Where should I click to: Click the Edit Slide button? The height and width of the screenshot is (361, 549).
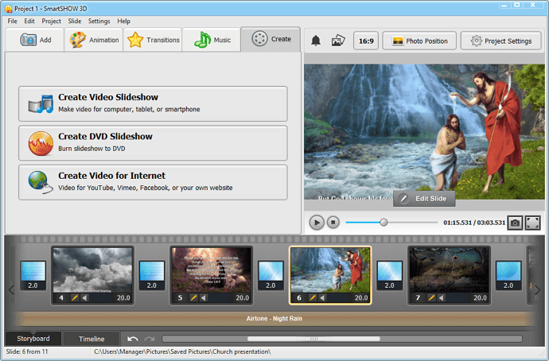click(x=424, y=199)
